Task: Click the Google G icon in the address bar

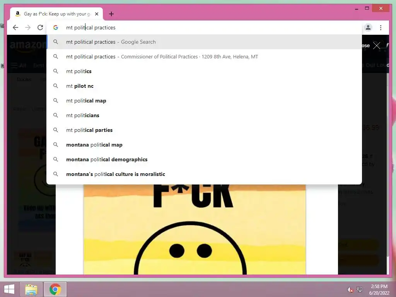Action: tap(56, 27)
